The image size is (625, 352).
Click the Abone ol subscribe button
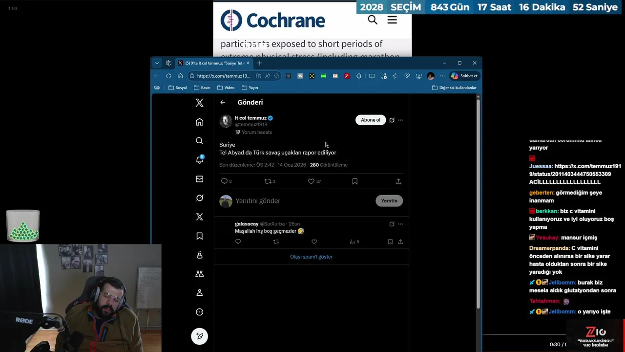coord(371,120)
